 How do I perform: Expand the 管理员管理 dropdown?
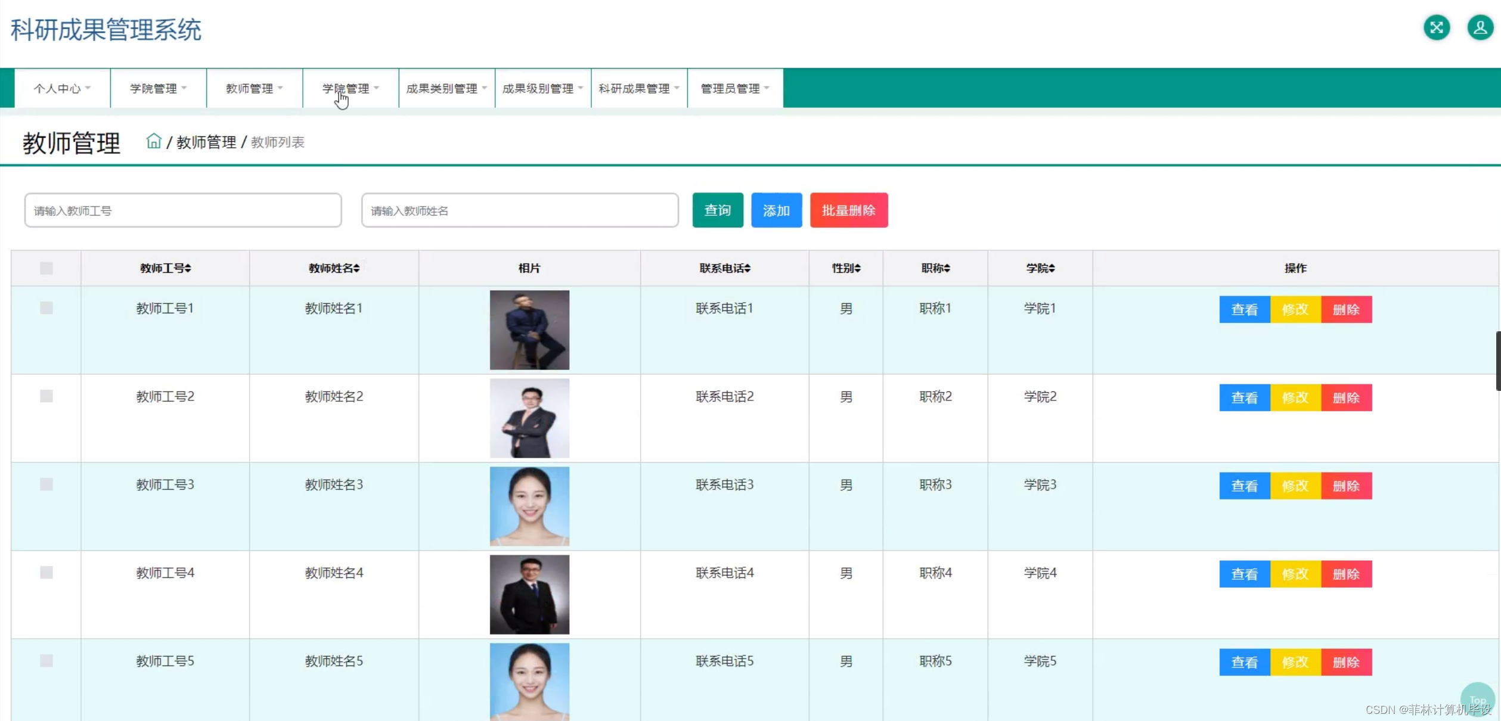734,88
